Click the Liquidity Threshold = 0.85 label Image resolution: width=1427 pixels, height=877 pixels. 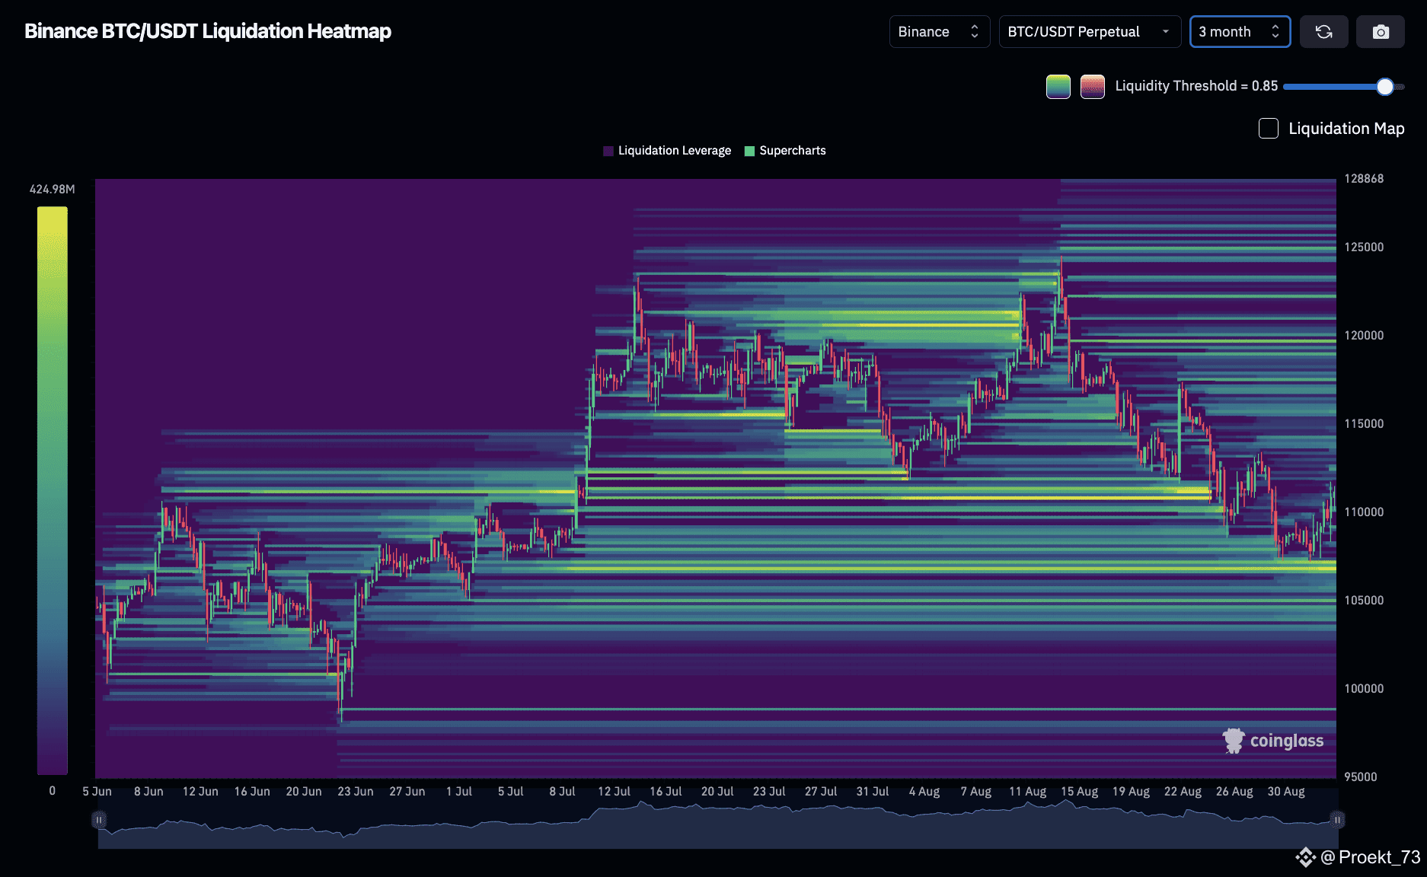pyautogui.click(x=1196, y=86)
